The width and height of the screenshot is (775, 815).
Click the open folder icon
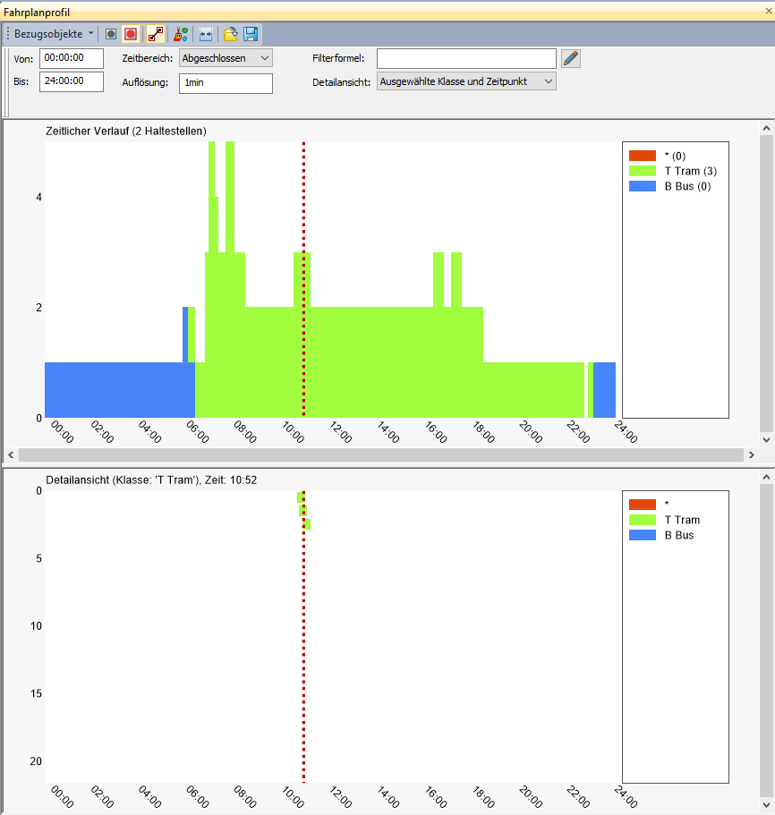click(230, 34)
